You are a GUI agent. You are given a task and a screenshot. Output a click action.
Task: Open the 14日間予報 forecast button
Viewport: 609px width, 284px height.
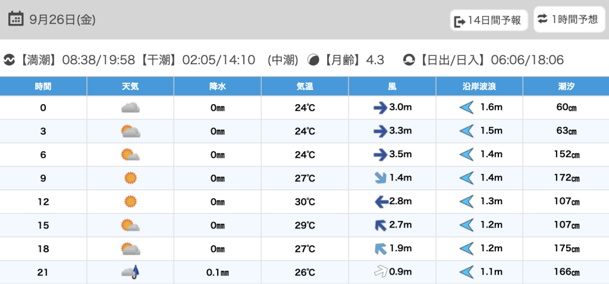pyautogui.click(x=488, y=20)
